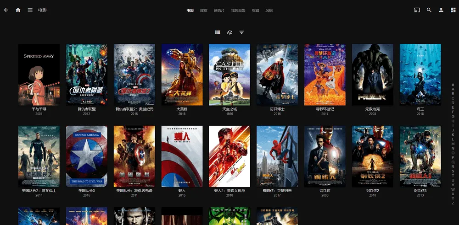The height and width of the screenshot is (225, 459).
Task: Open the user profile icon
Action: click(x=441, y=10)
